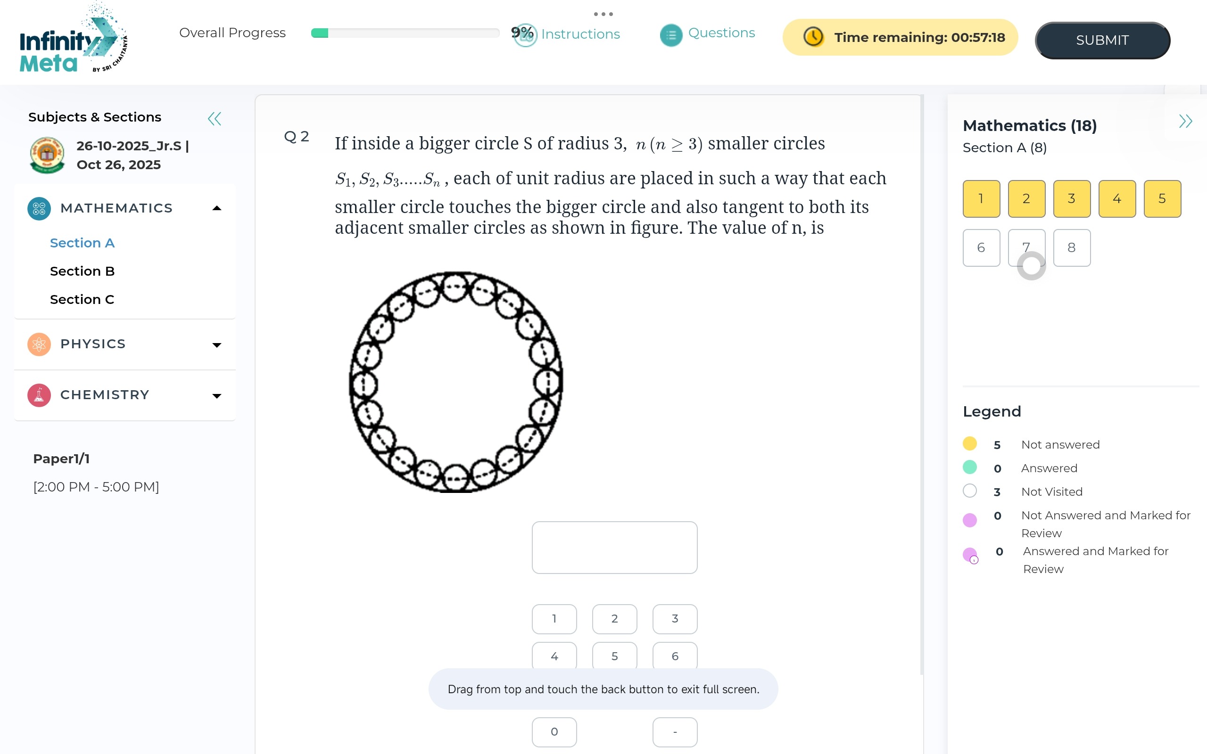Collapse the Mathematics subject dropdown arrow

tap(216, 208)
